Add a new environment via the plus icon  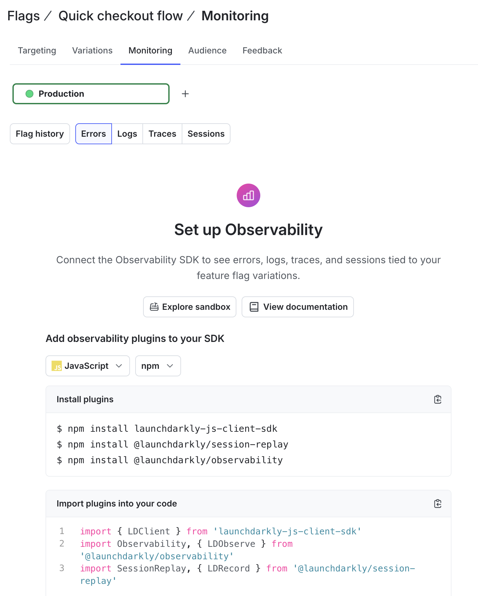(x=185, y=94)
